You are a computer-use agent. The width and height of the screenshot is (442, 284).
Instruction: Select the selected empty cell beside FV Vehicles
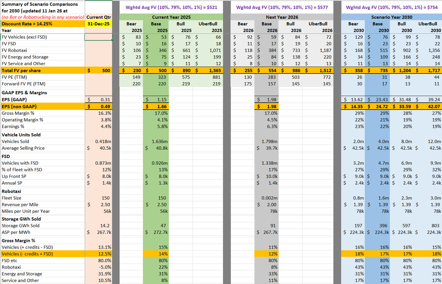coord(98,37)
